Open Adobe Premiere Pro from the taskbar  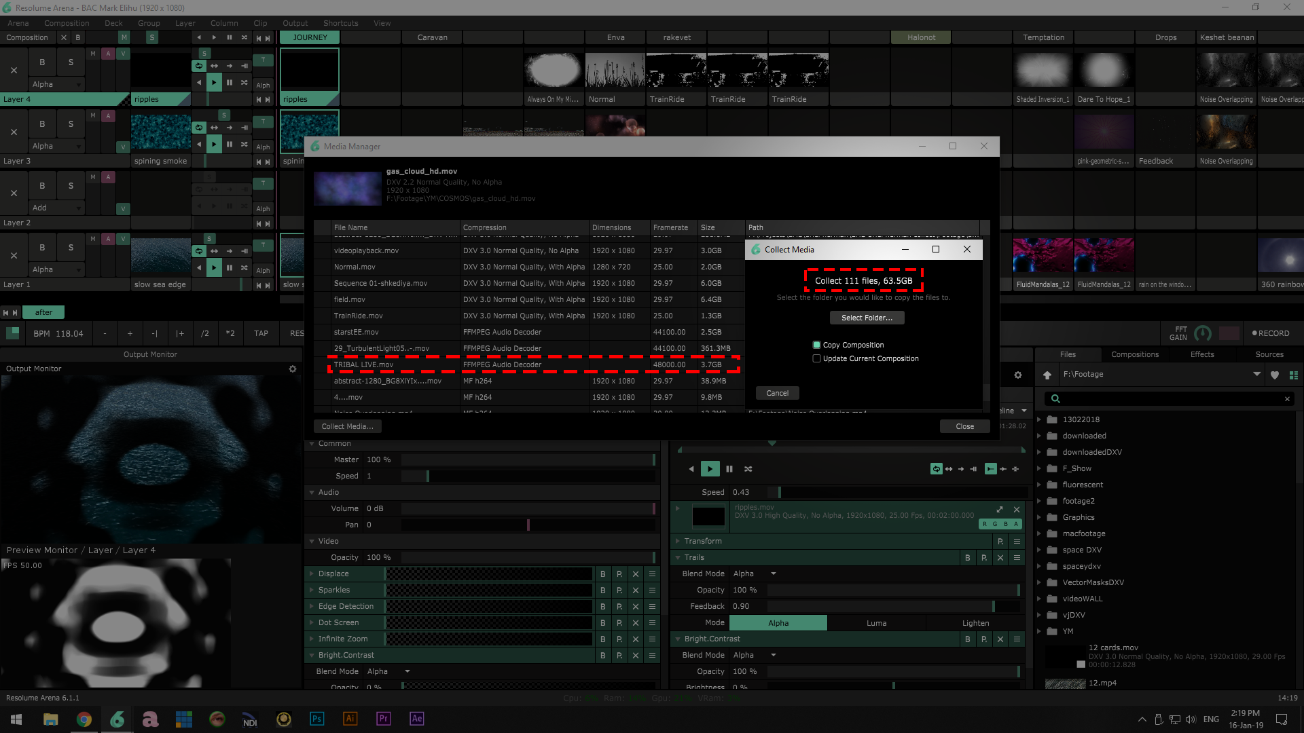point(384,719)
